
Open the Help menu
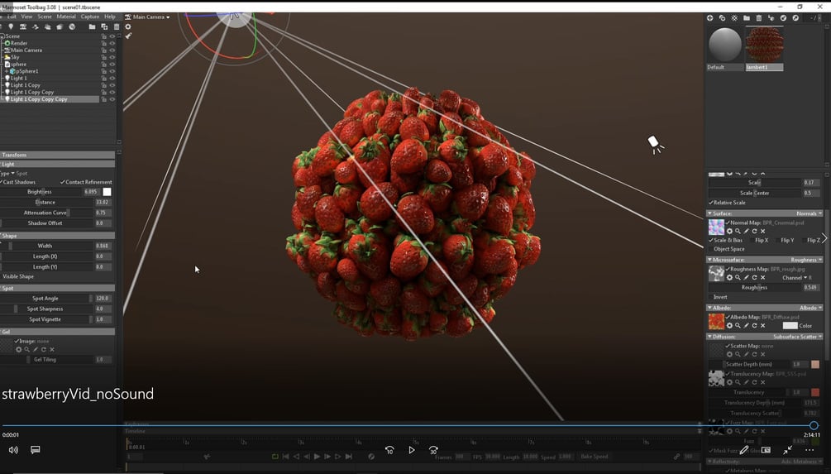110,17
